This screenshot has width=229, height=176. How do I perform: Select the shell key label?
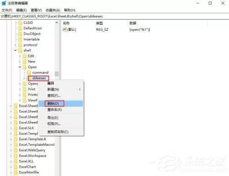click(27, 50)
